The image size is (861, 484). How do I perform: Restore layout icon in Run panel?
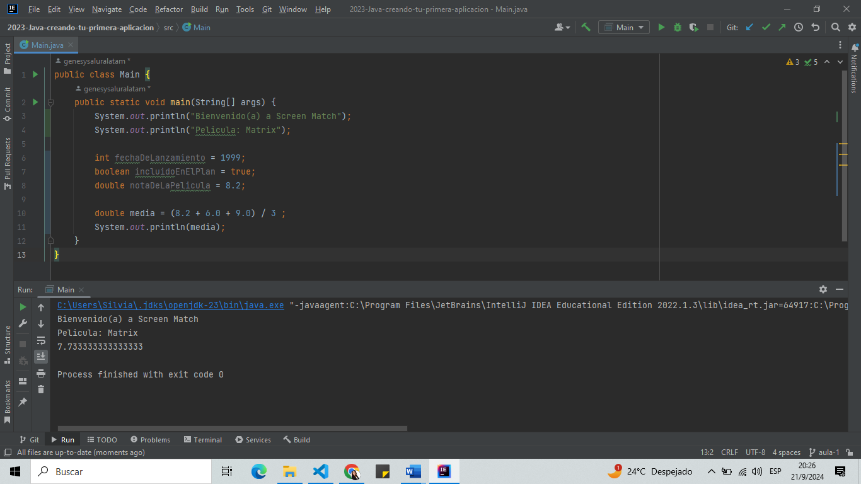pos(23,381)
